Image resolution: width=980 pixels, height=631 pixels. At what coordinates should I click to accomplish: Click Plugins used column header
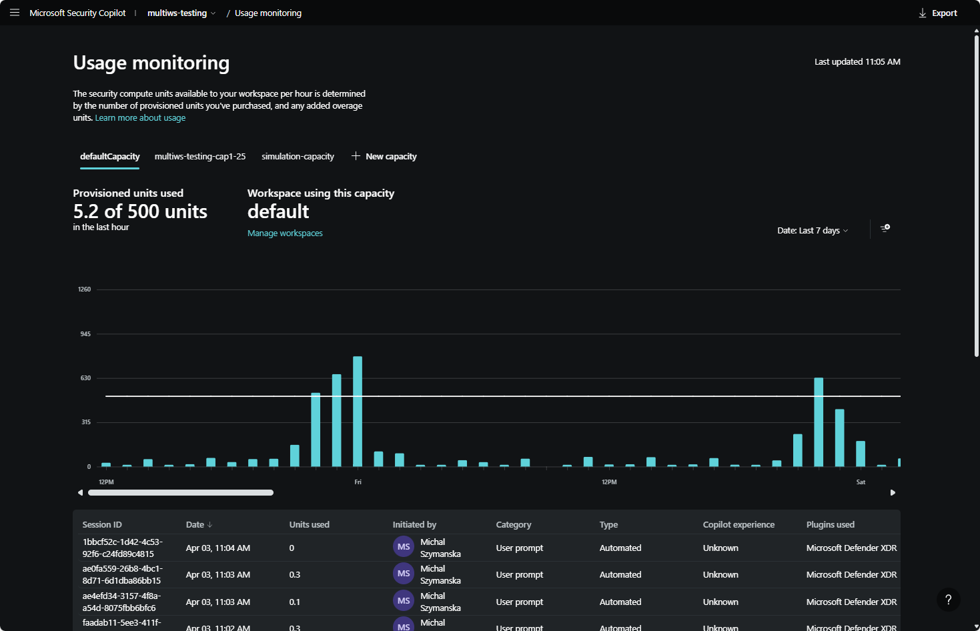(x=830, y=525)
